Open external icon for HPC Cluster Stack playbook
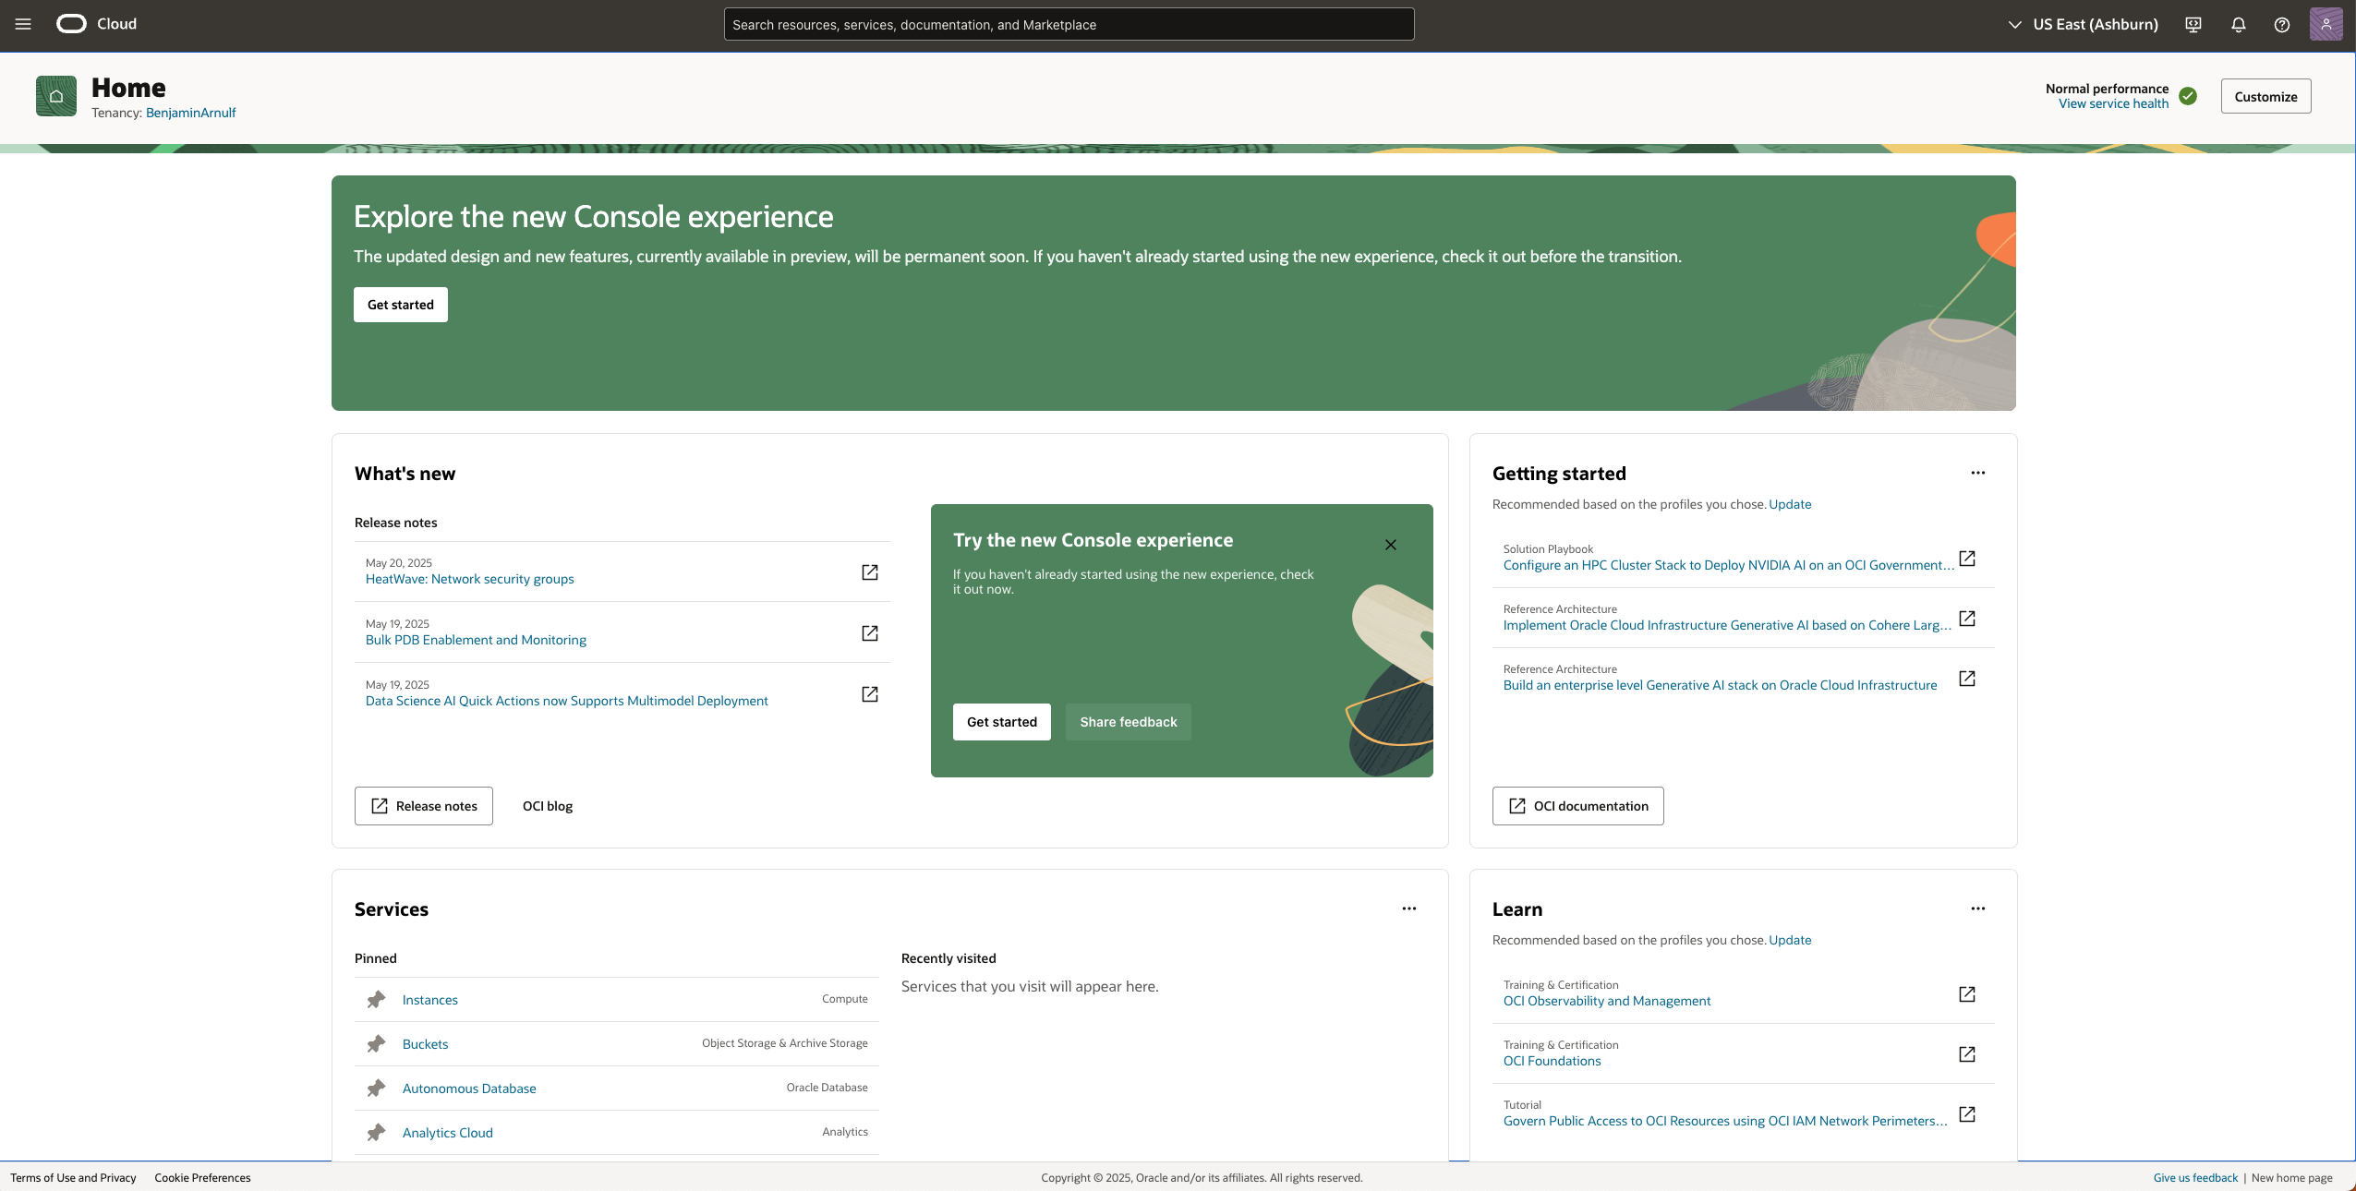Screen dimensions: 2356x1191 [x=1967, y=559]
